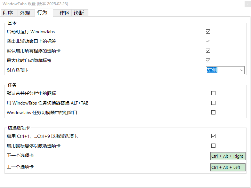The image size is (251, 188).
Task: Go to the 工作区 tab
Action: pos(62,13)
